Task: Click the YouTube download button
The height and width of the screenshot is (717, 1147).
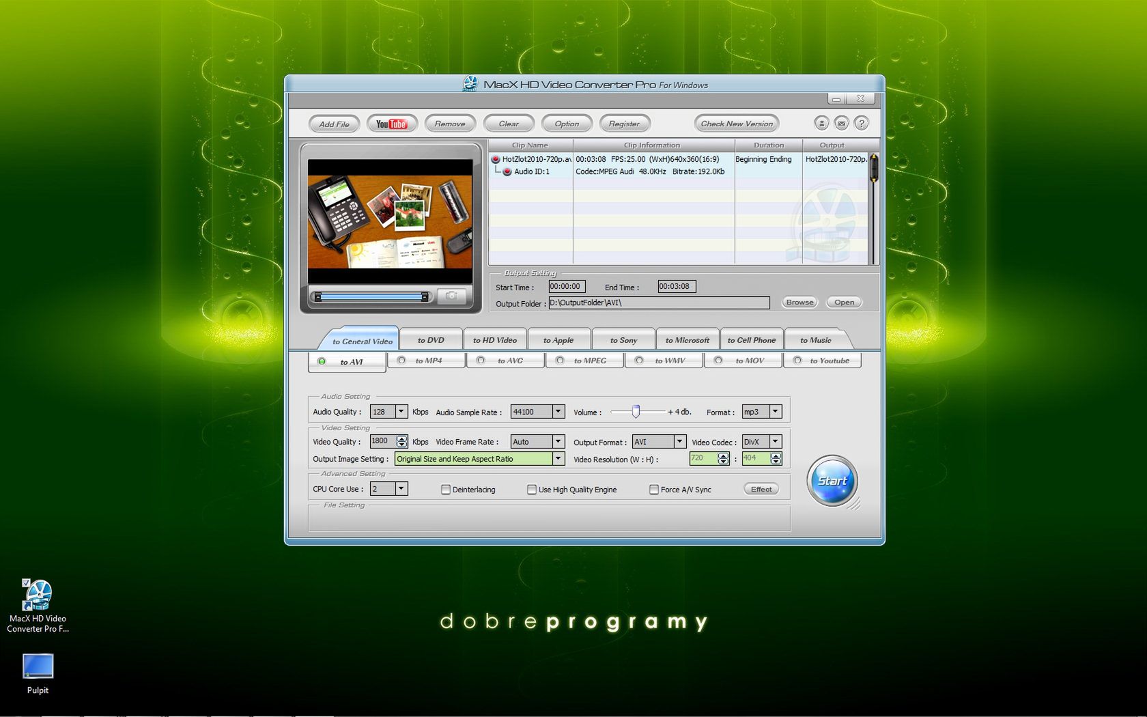Action: (391, 124)
